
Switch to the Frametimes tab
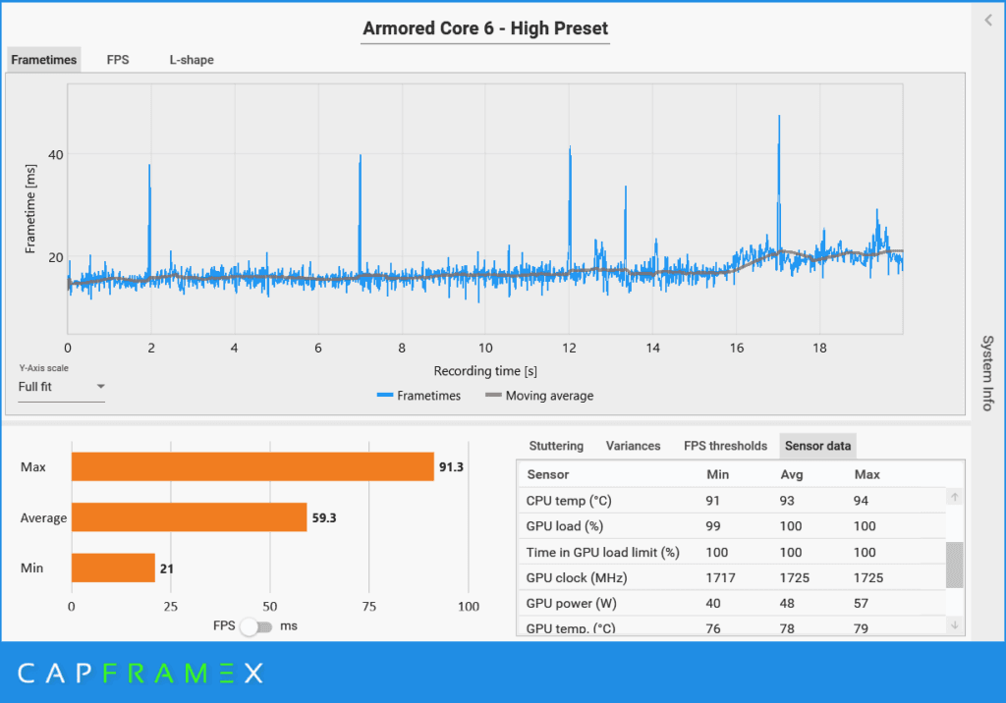coord(43,60)
